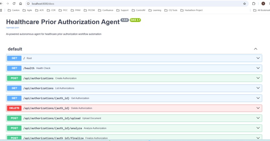Go back with the browser back arrow
The image size is (270, 141).
[x=1, y=4]
